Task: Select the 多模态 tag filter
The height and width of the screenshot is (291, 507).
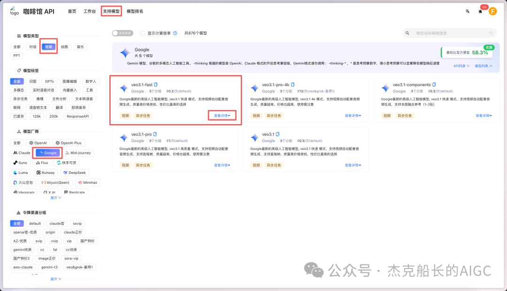Action: click(18, 90)
